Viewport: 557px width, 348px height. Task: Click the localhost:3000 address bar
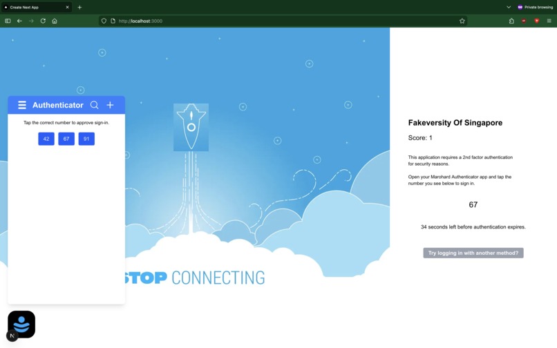[283, 21]
